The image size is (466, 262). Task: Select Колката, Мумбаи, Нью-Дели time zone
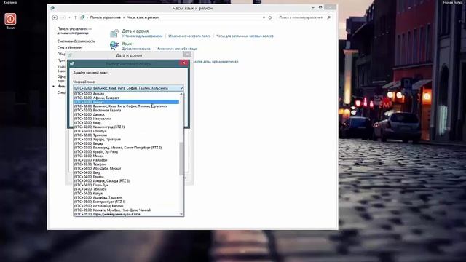click(x=126, y=210)
